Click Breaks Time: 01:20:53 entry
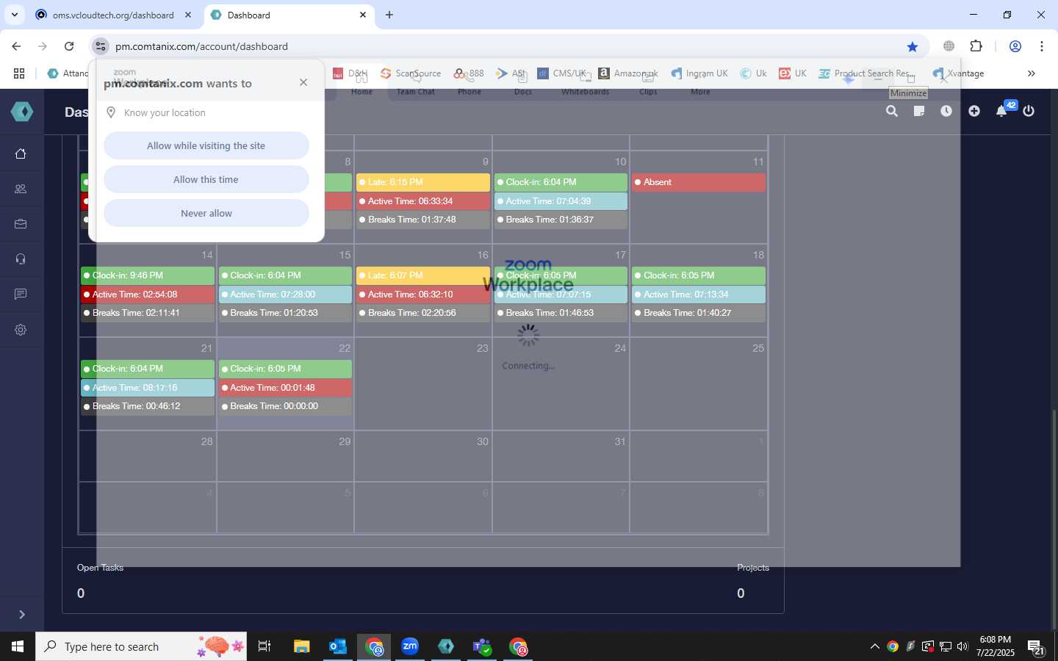Image resolution: width=1058 pixels, height=661 pixels. [285, 313]
